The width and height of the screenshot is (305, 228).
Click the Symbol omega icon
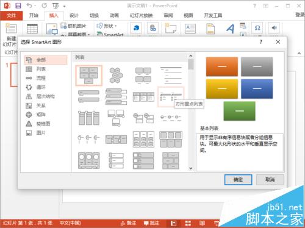[257, 28]
